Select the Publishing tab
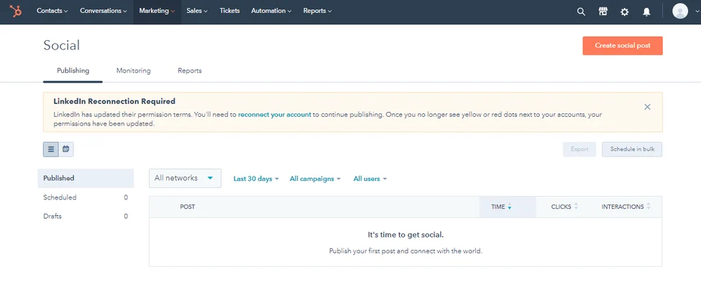701x287 pixels. coord(73,70)
